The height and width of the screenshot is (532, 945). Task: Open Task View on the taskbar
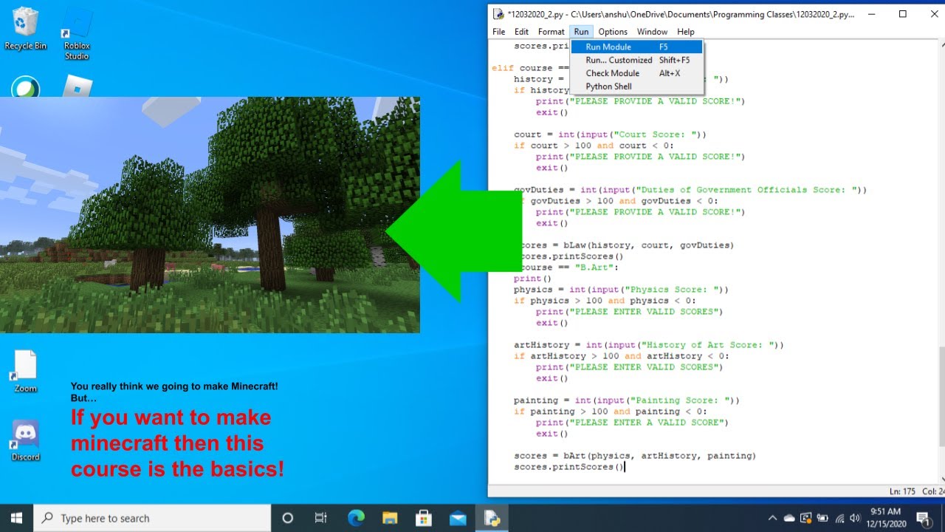click(x=321, y=518)
